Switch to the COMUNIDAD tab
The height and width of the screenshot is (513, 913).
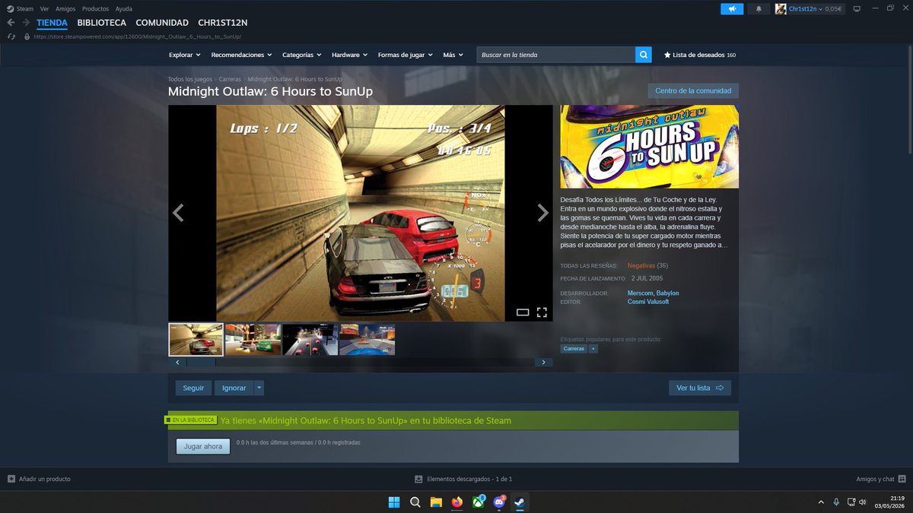(162, 23)
